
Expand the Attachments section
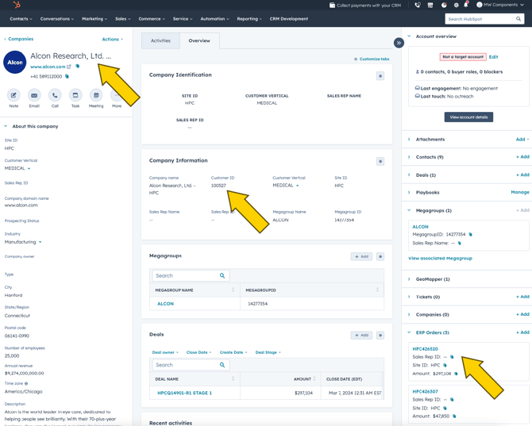click(x=410, y=140)
